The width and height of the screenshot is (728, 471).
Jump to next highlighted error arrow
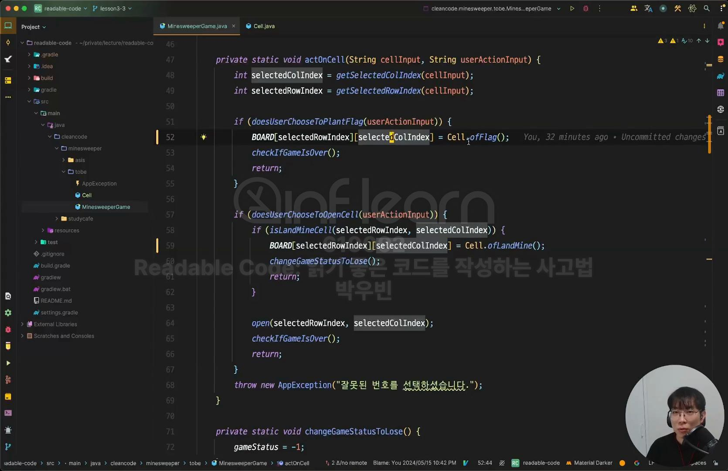point(707,41)
